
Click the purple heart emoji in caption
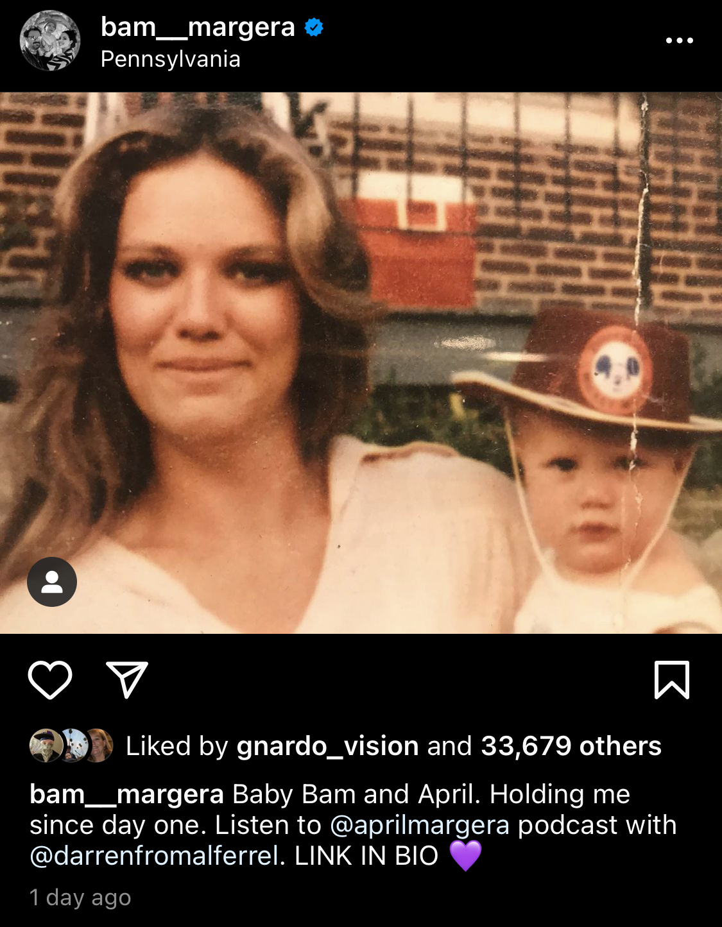(465, 856)
